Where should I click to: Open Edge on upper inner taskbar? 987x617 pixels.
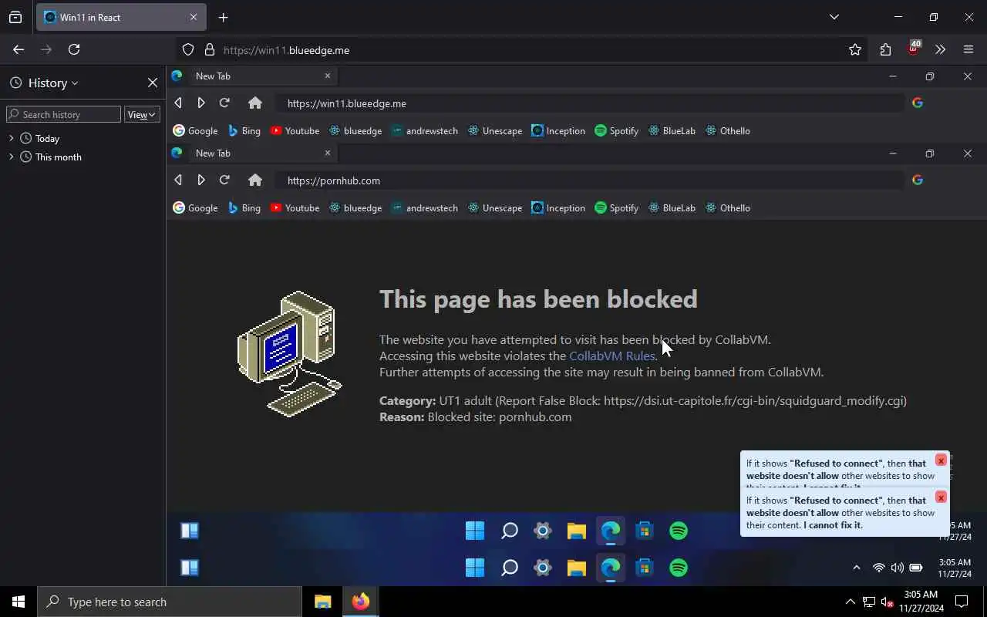click(611, 531)
